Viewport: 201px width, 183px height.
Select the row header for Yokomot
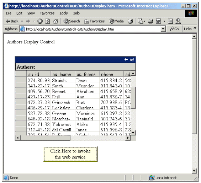(x=21, y=123)
